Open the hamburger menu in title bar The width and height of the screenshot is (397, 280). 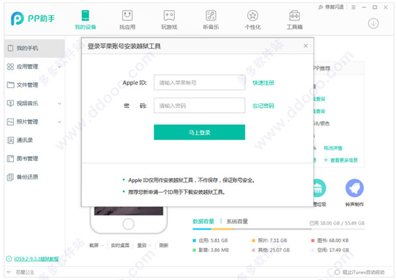click(x=353, y=7)
